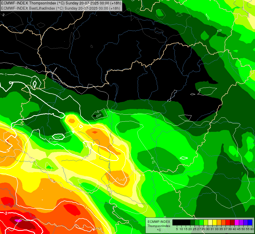Choose the bright yellow 31–33 legend swatch
Viewport: 255px width, 234px height.
215,223
